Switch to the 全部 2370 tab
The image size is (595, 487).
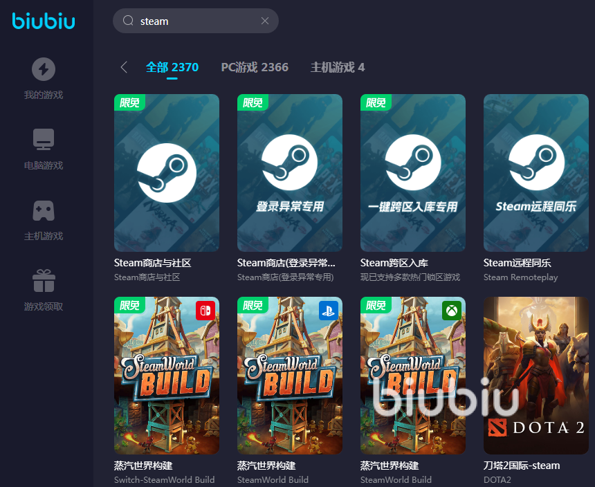[172, 67]
